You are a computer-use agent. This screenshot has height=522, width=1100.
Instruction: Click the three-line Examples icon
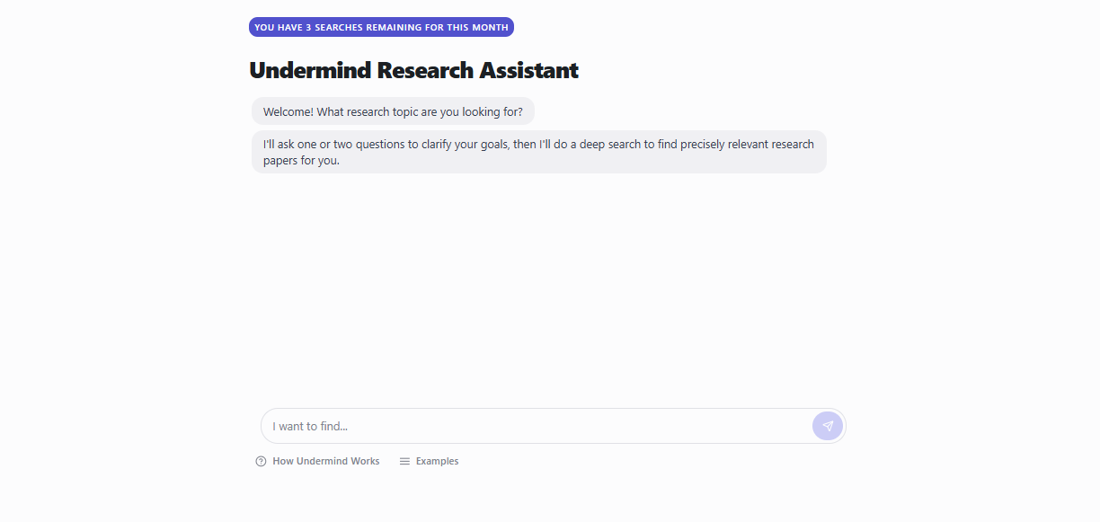point(404,461)
